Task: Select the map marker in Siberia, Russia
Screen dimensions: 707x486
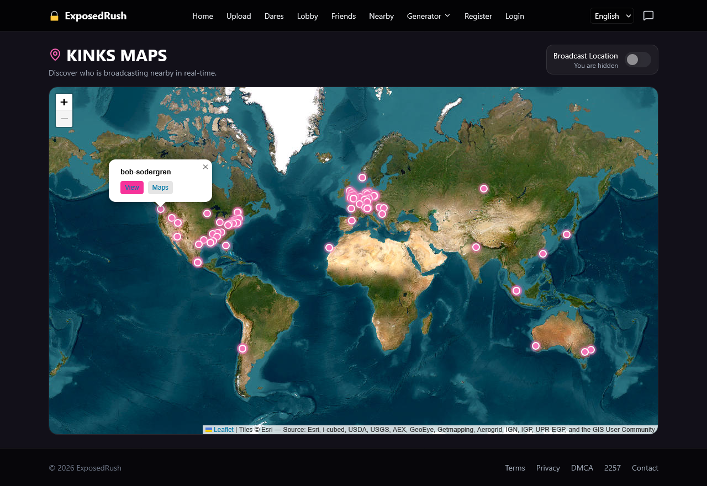Action: [x=484, y=189]
